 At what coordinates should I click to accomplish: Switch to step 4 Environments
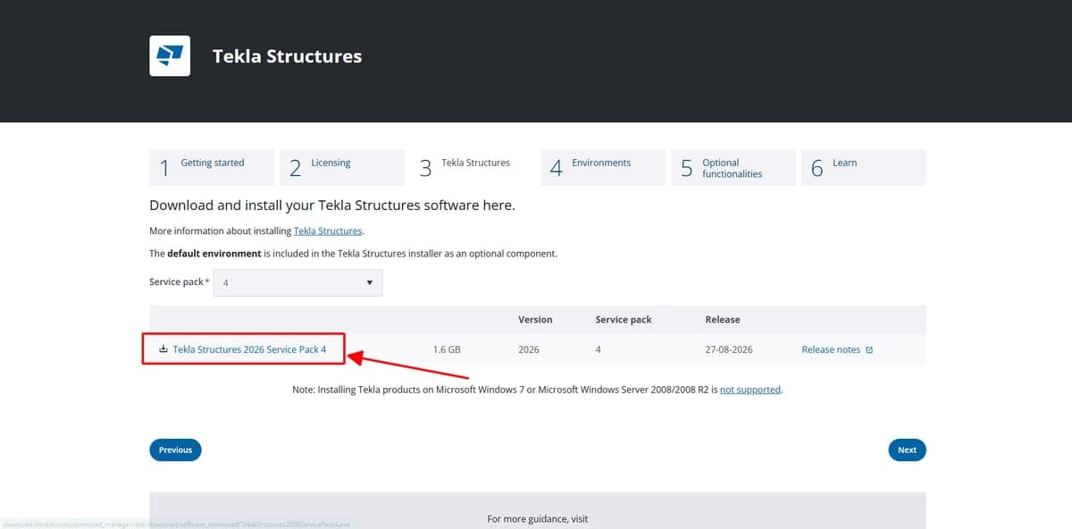click(x=603, y=167)
